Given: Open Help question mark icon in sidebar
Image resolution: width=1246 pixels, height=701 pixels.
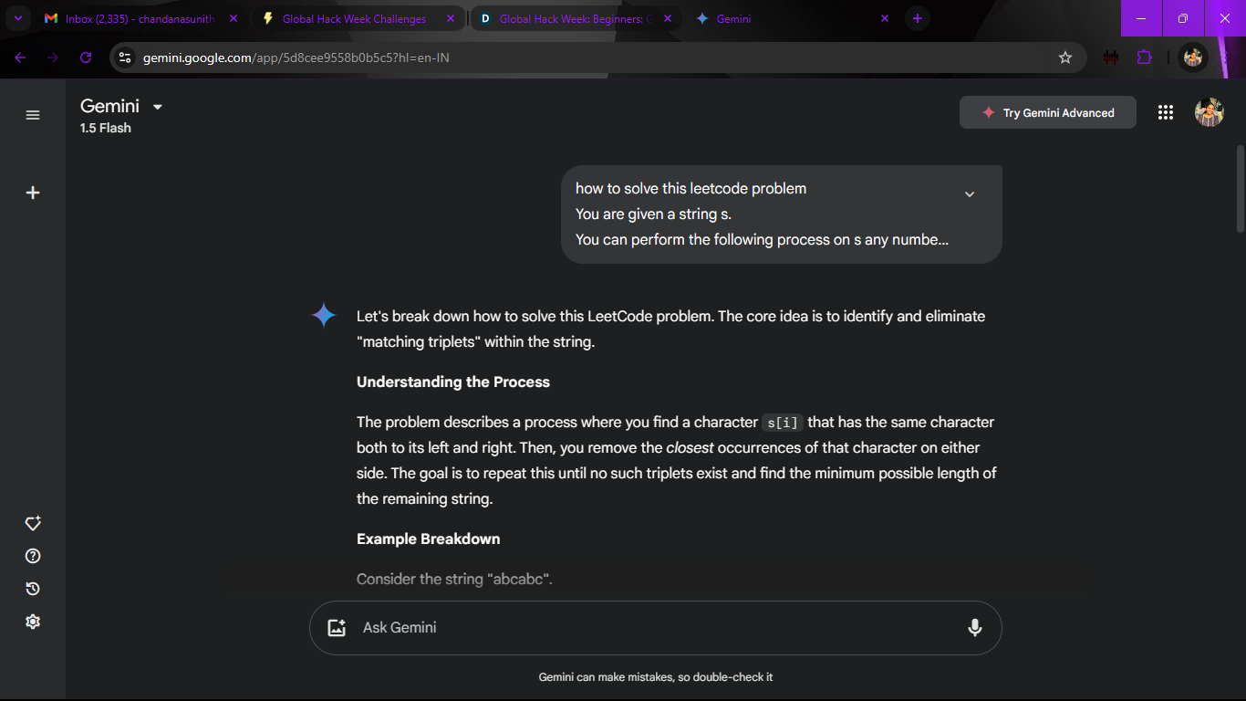Looking at the screenshot, I should tap(33, 556).
